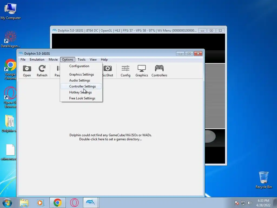Close the Options menu from the menu bar
Viewport: 277px width, 208px height.
68,60
